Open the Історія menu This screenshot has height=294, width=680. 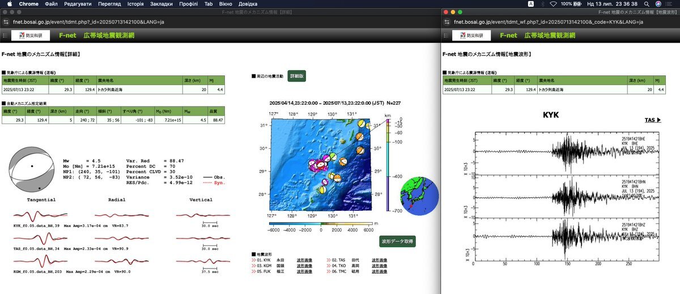point(135,4)
